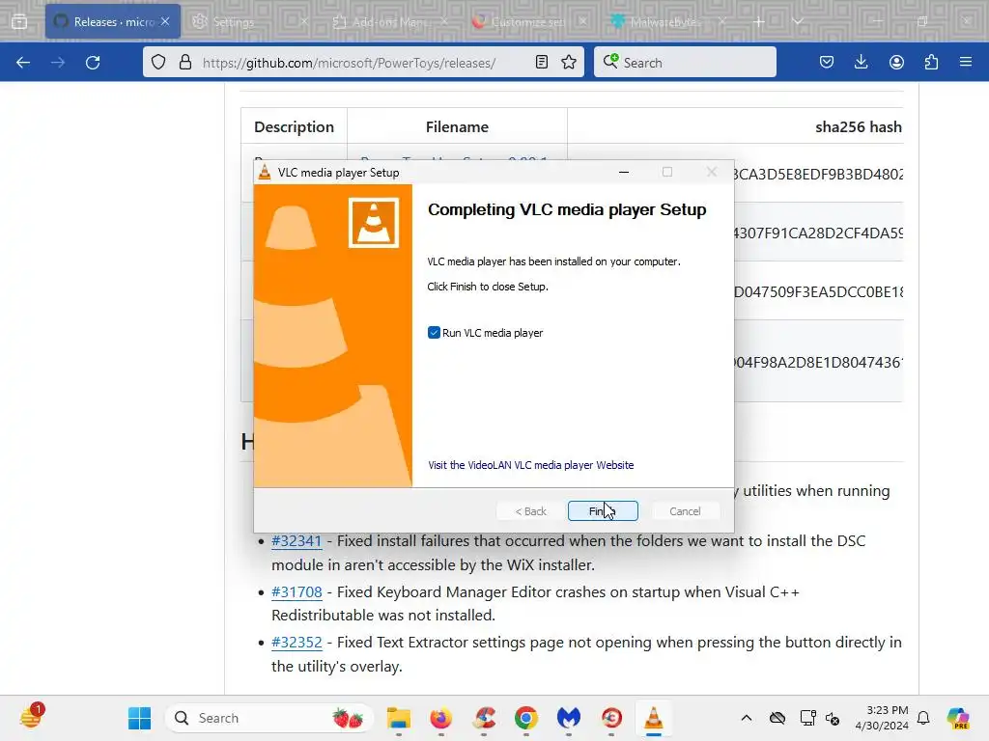
Task: Open the clock showing 3:23 PM
Action: coord(882,718)
